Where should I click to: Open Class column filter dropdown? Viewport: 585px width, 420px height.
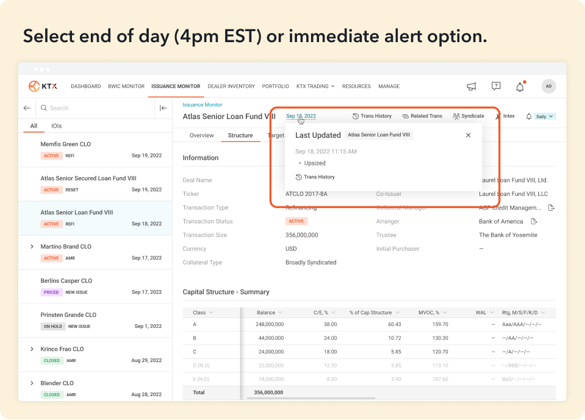(x=211, y=313)
